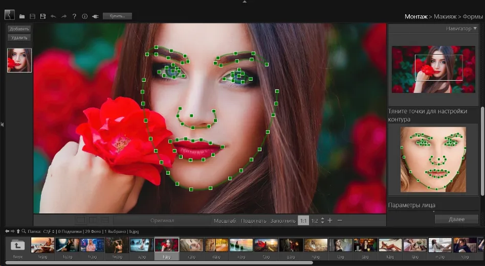The width and height of the screenshot is (485, 266).
Task: Go up one folder level via arrow icon
Action: (18, 231)
